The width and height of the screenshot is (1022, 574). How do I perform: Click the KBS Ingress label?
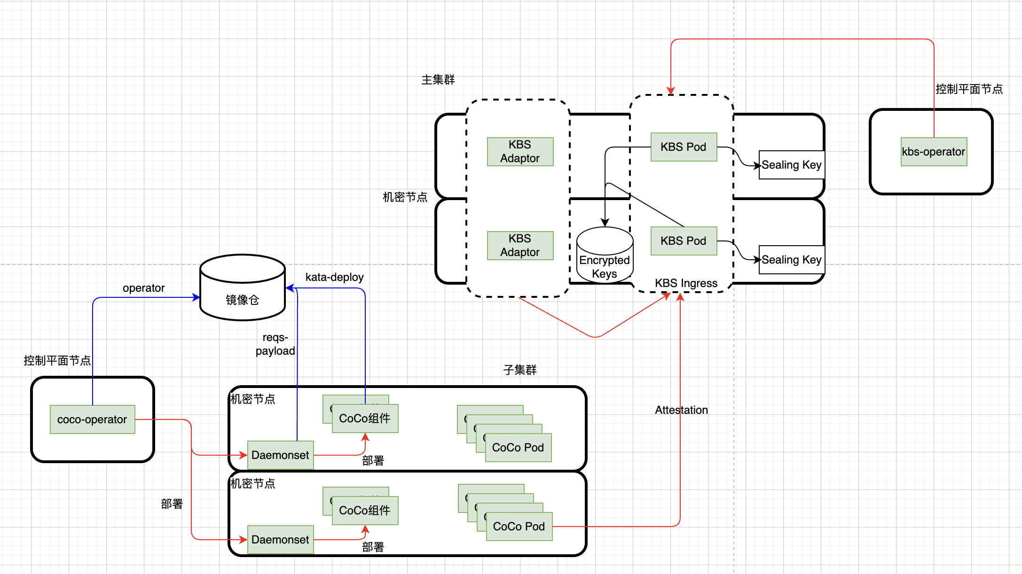tap(686, 283)
